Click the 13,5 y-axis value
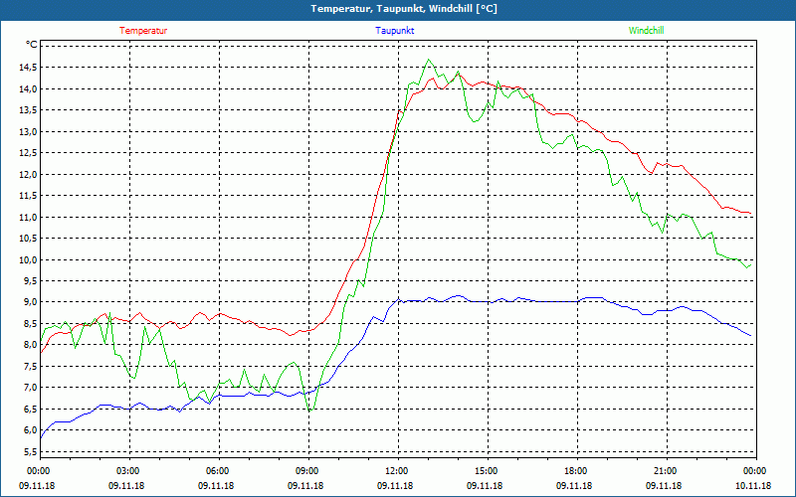796x497 pixels. point(29,110)
